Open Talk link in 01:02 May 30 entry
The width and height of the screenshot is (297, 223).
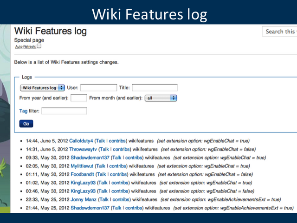pos(103,183)
